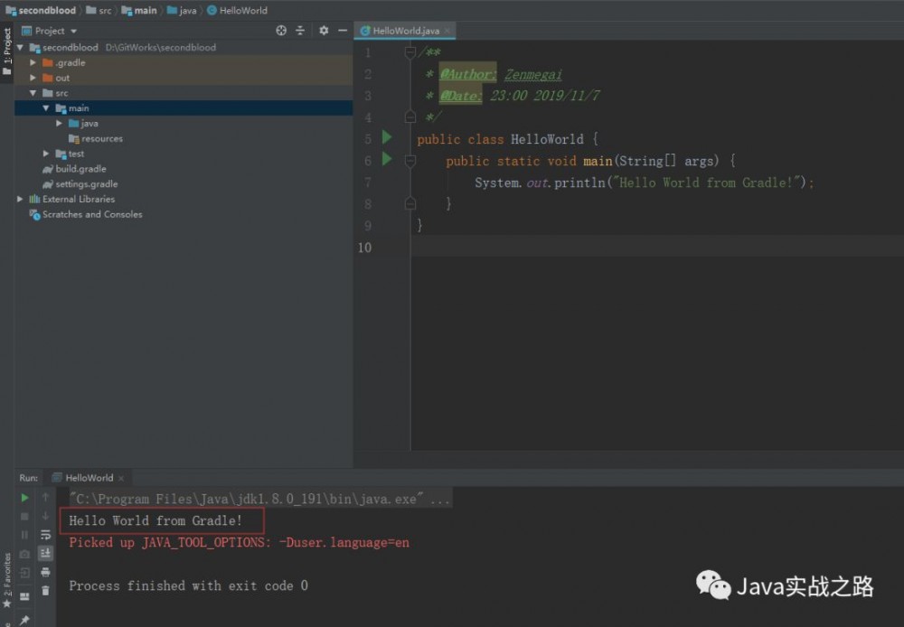Click main in the breadcrumb bar
Image resolution: width=904 pixels, height=627 pixels.
coord(139,11)
